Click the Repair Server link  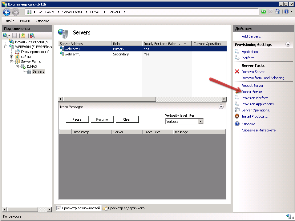(x=252, y=92)
